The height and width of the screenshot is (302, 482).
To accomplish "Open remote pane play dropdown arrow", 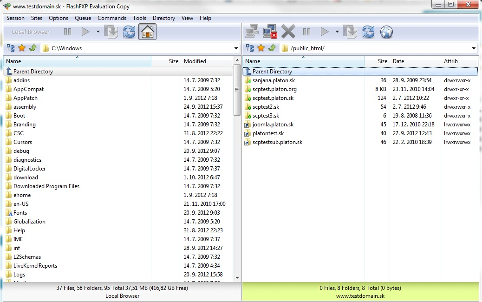I will 337,32.
